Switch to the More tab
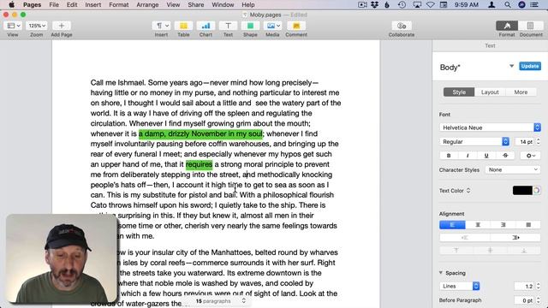This screenshot has width=548, height=308. pyautogui.click(x=521, y=92)
